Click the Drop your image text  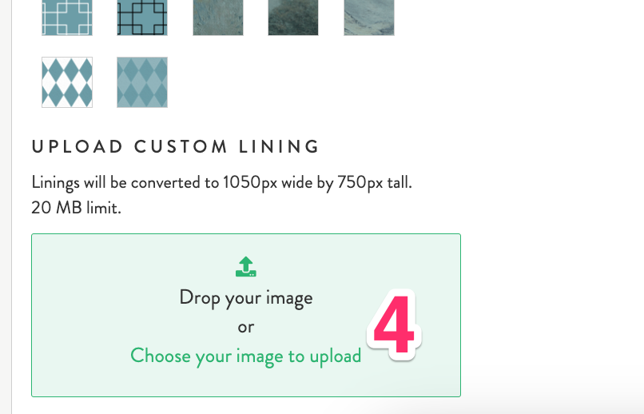(245, 298)
